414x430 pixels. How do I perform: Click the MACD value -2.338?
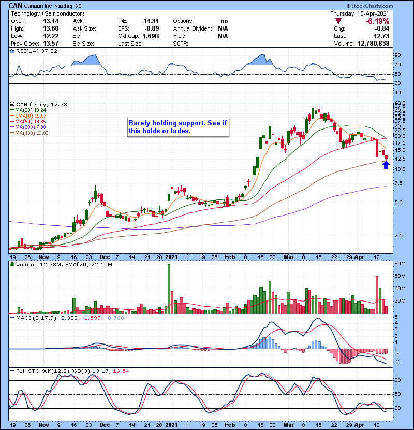pyautogui.click(x=68, y=318)
